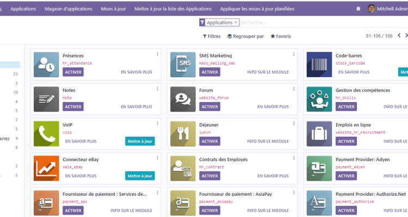
Task: Open Contrats des Employés options menu
Action: 294,158
